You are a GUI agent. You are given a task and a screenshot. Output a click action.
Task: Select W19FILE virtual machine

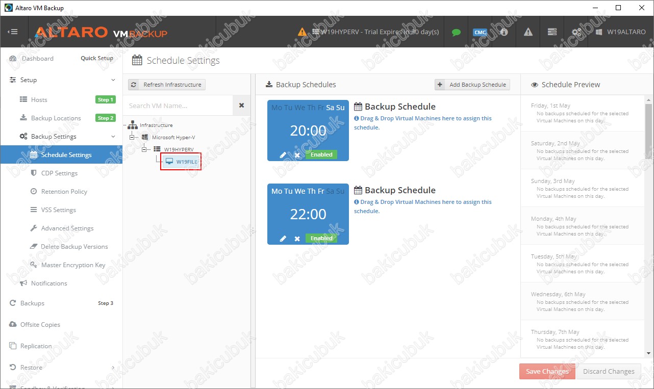tap(181, 162)
